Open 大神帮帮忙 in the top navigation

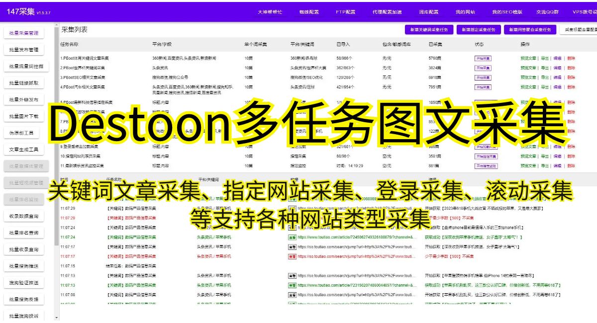pyautogui.click(x=270, y=11)
